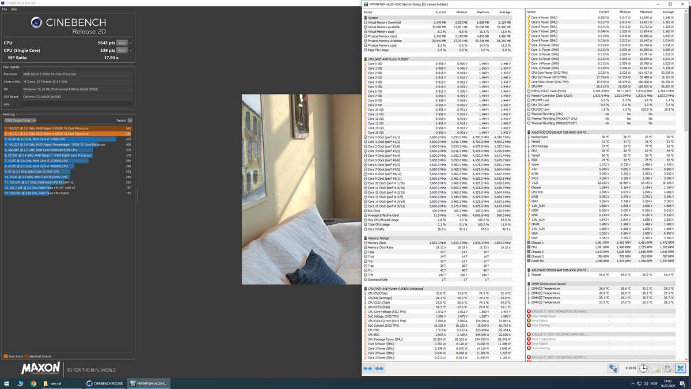
Task: Select ranking row 6 Ryzen 7 1700X
Action: coord(68,156)
